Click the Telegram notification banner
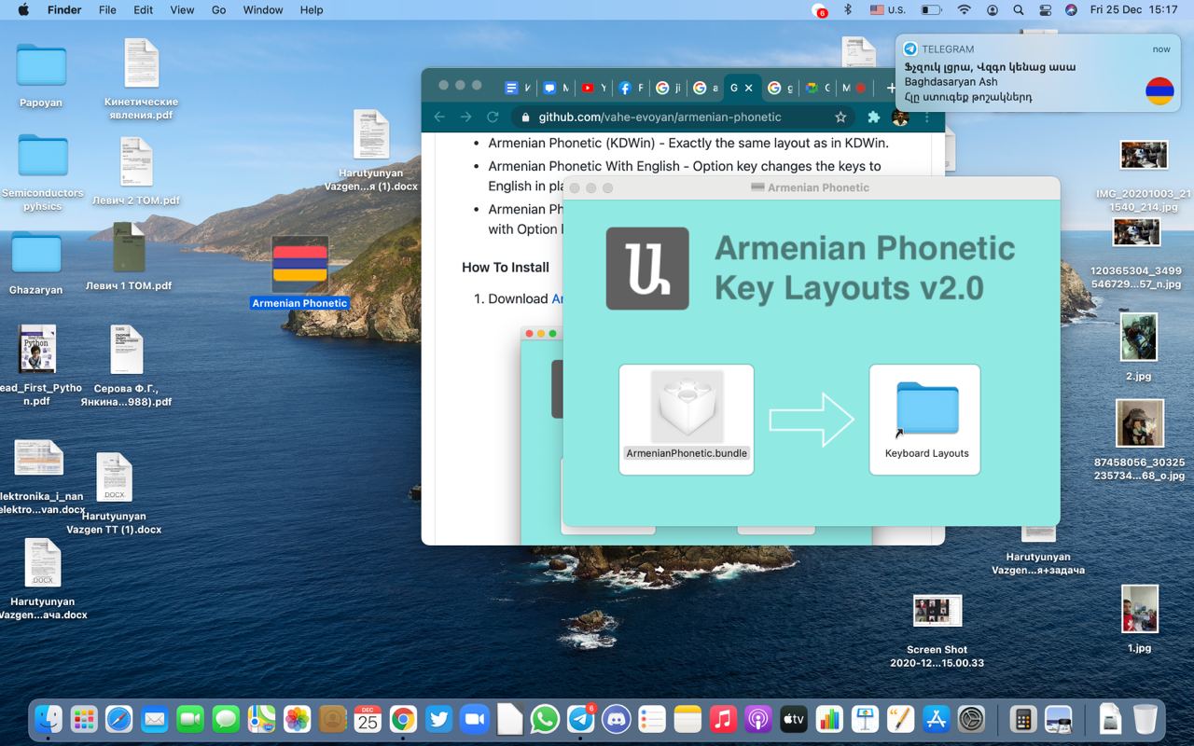This screenshot has height=746, width=1194. pyautogui.click(x=1037, y=74)
